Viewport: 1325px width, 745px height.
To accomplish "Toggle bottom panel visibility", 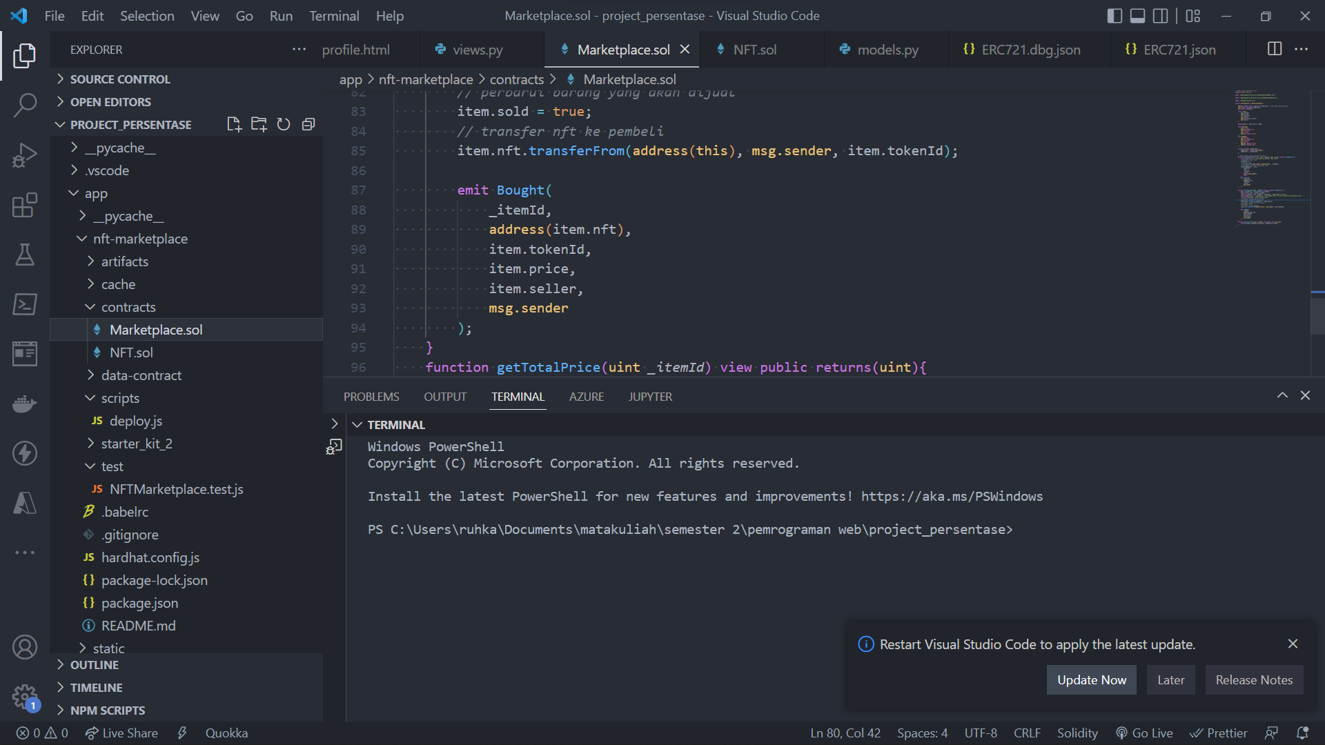I will (x=1137, y=16).
